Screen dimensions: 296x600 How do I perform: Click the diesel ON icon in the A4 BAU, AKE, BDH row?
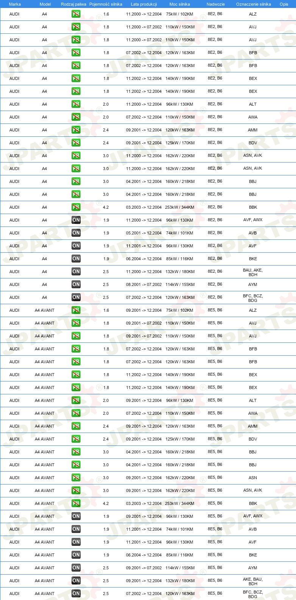coord(76,272)
